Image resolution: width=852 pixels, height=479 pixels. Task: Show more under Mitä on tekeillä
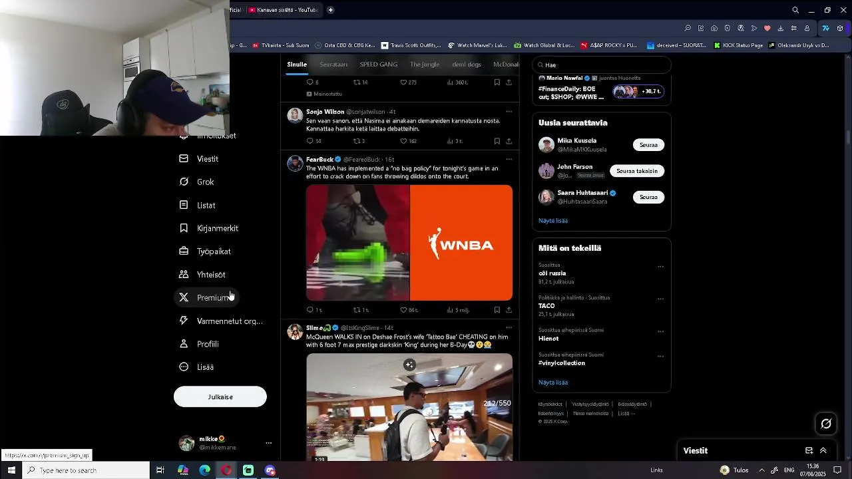point(553,383)
